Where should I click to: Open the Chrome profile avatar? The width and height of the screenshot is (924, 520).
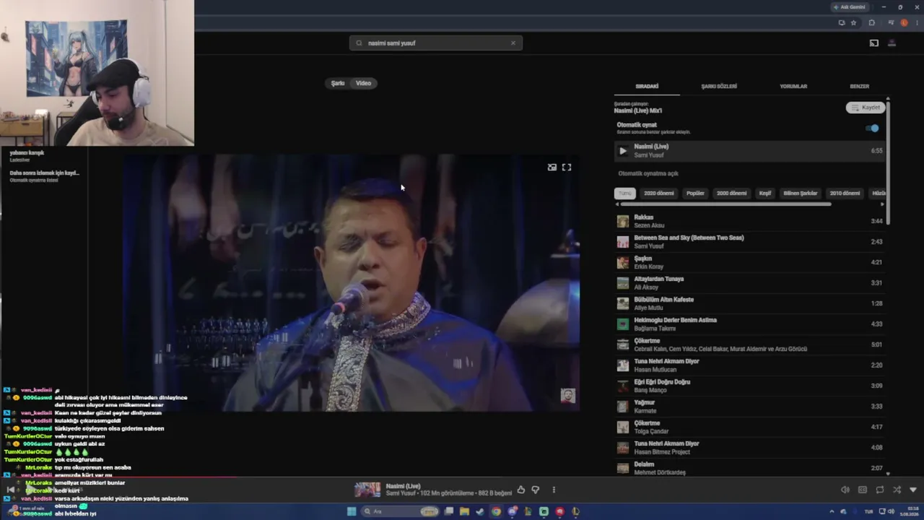pos(904,22)
